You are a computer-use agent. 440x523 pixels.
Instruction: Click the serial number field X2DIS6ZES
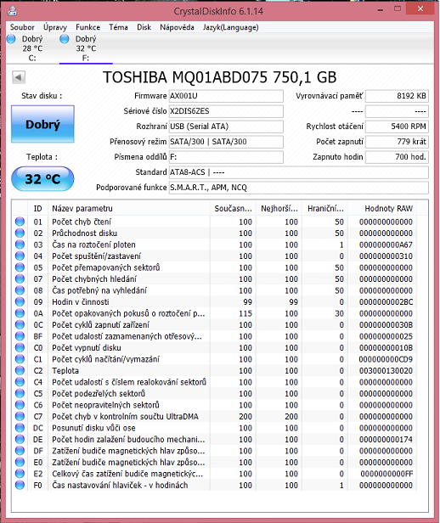click(226, 111)
